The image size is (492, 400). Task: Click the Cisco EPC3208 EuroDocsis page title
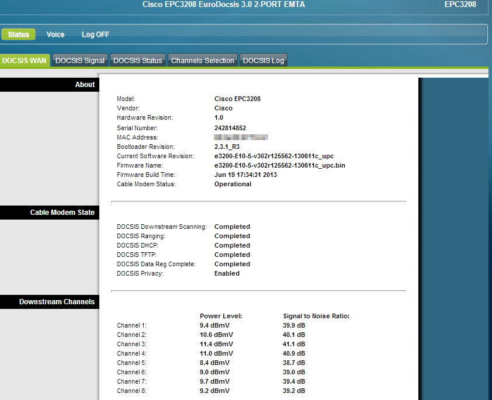[x=223, y=5]
